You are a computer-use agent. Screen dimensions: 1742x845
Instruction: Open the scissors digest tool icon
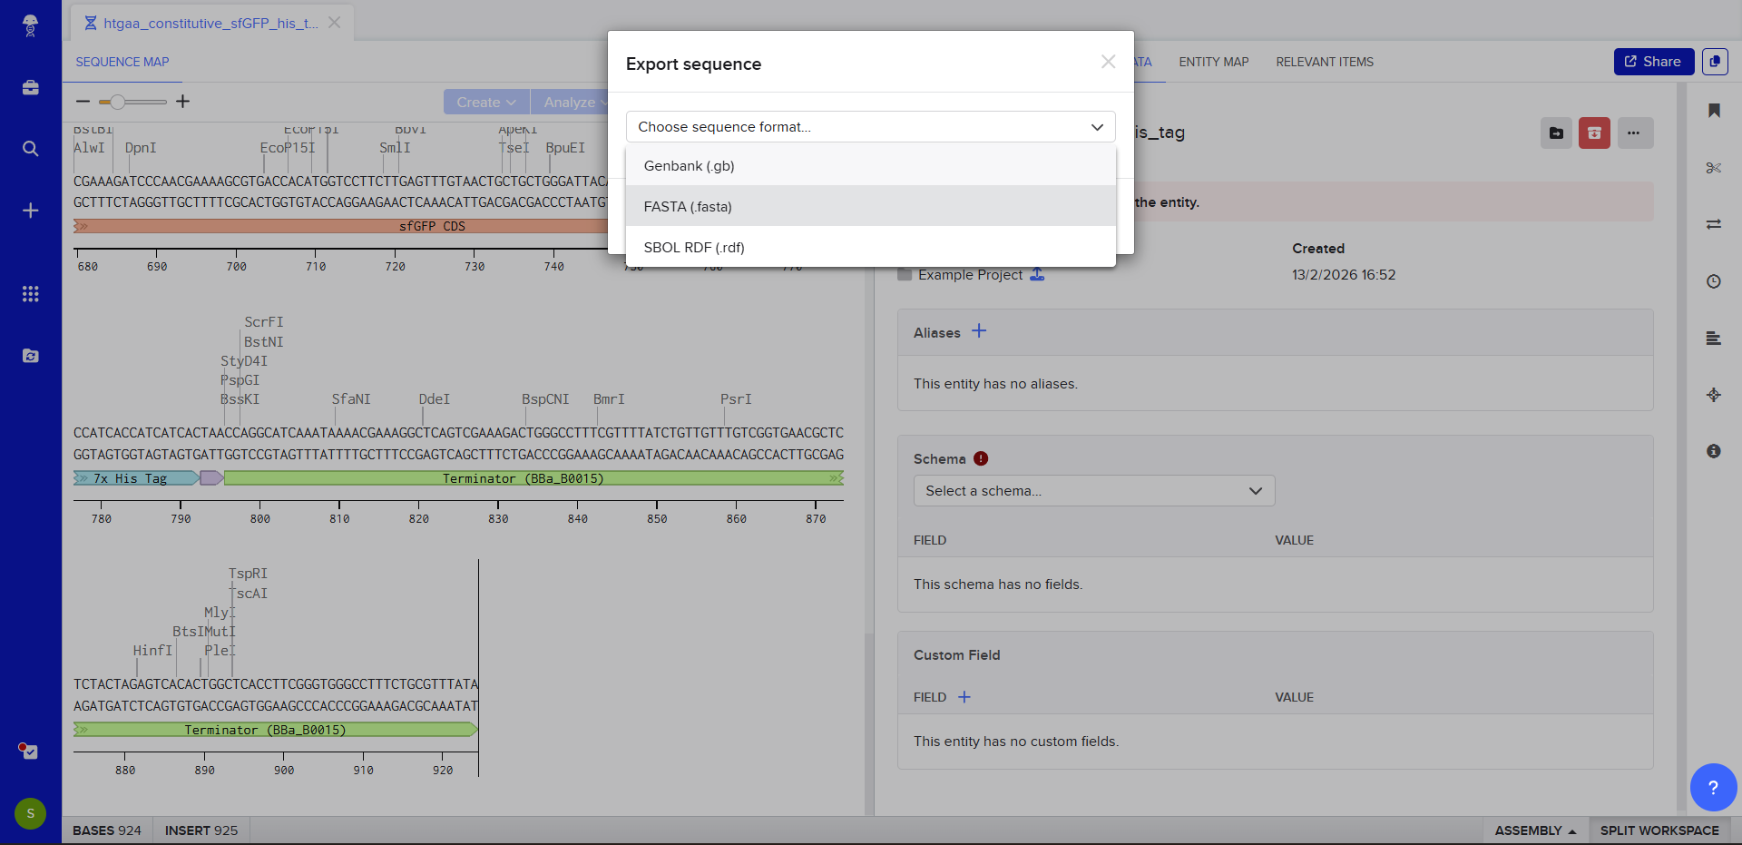pos(1713,168)
